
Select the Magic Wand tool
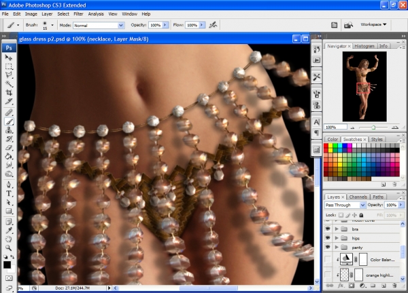click(x=9, y=83)
